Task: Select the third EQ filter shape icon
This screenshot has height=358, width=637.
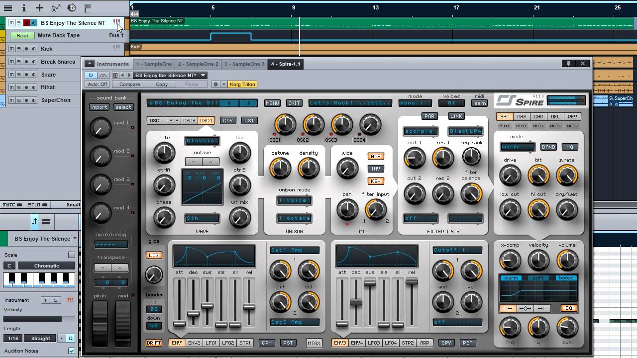Action: [542, 308]
